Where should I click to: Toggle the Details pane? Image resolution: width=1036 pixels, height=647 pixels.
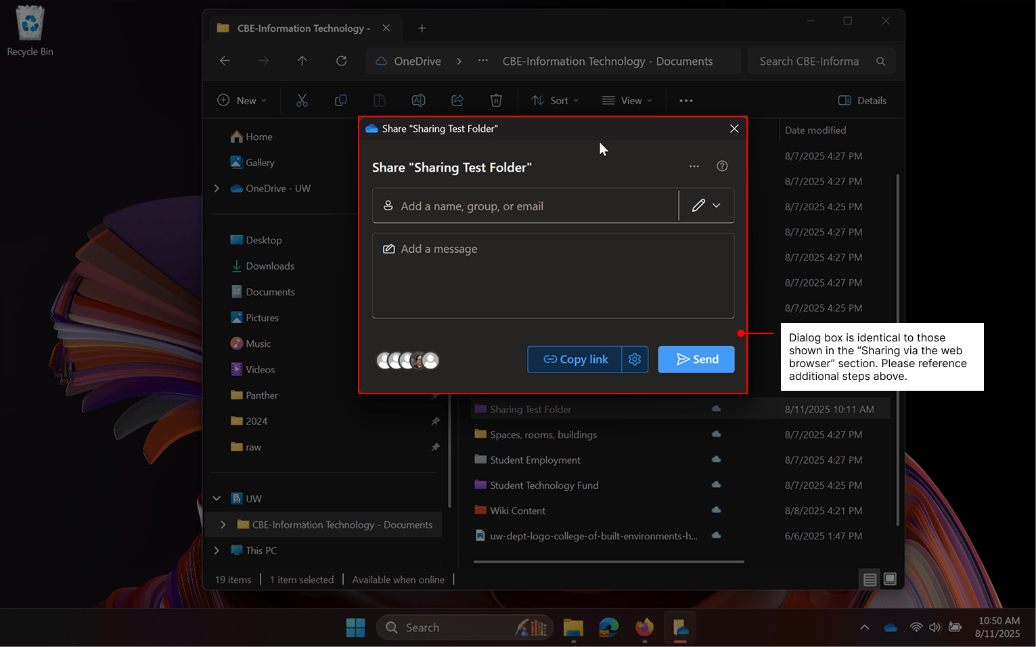(x=862, y=100)
